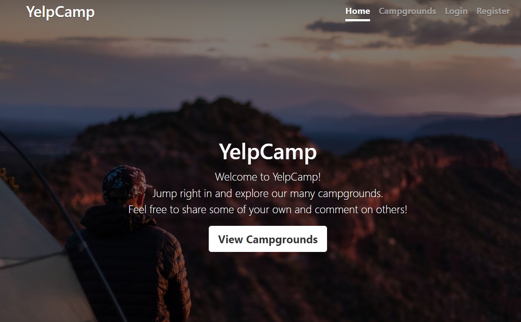521x322 pixels.
Task: Select the Register nav link
Action: [493, 11]
